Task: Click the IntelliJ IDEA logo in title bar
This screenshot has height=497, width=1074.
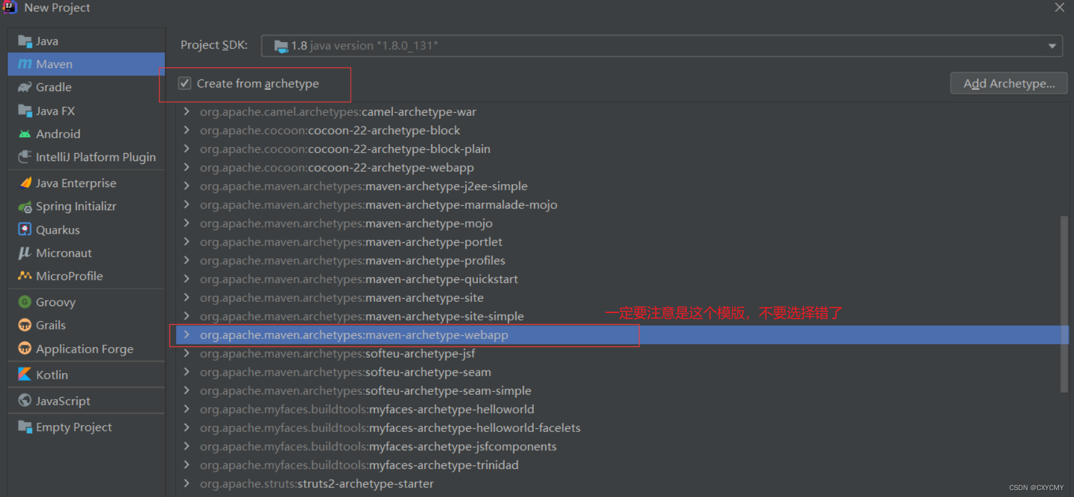Action: (x=9, y=7)
